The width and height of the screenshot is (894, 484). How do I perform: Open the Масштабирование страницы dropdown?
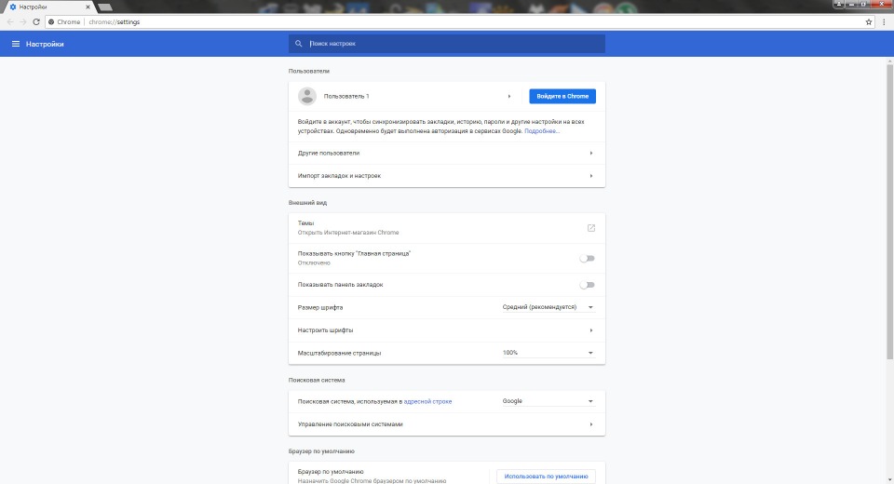(x=548, y=353)
